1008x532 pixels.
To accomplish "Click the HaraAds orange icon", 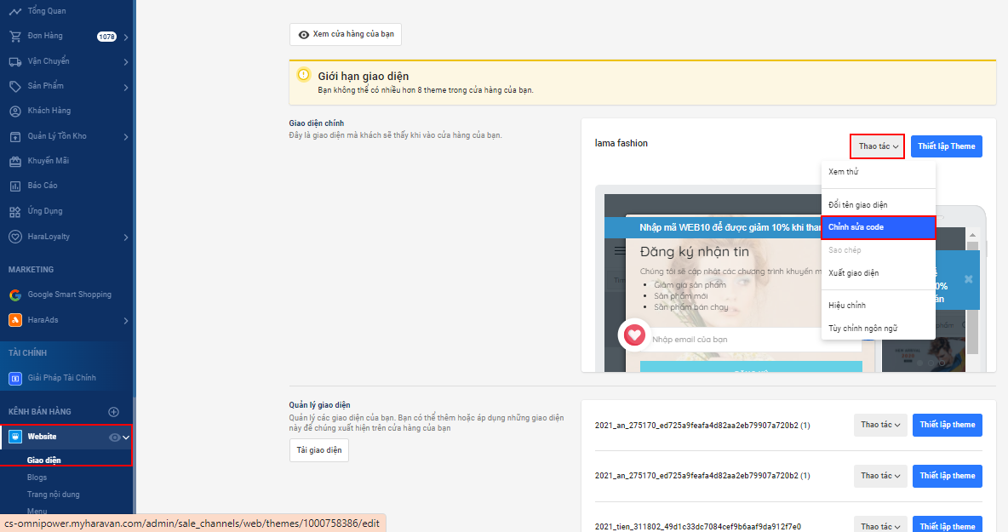I will (x=14, y=320).
